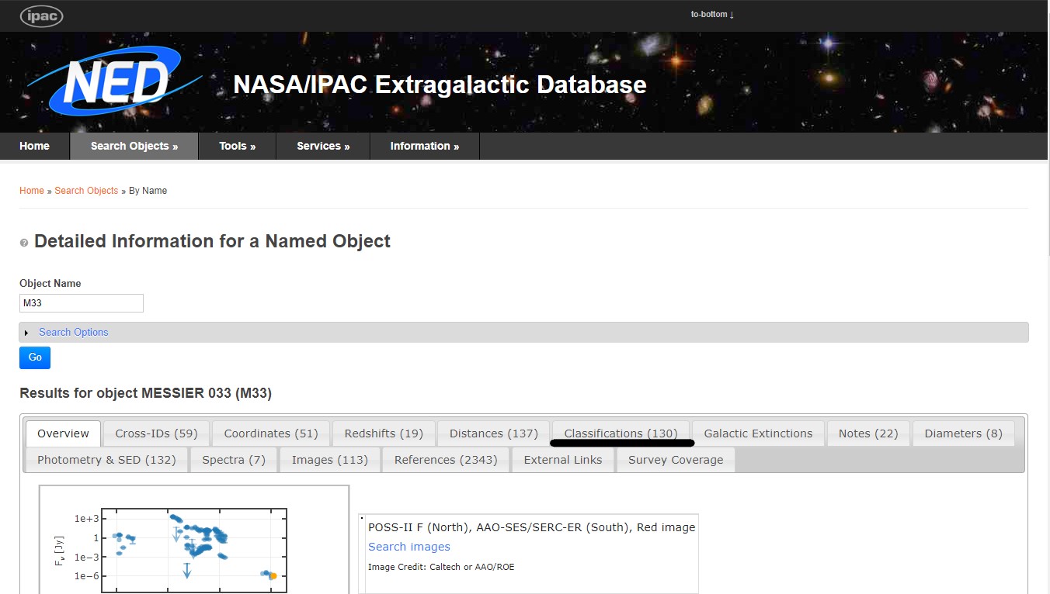Open the Home menu item
Viewport: 1050px width, 594px height.
(34, 146)
